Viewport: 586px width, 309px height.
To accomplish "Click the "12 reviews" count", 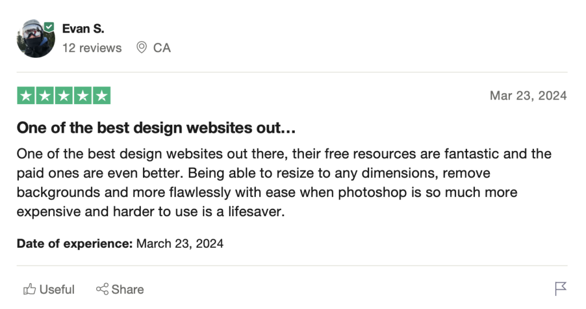I will pos(92,48).
